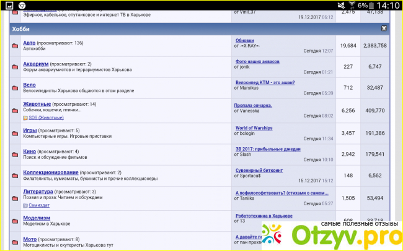Open 'World of Warships' latest thread

tap(254, 128)
